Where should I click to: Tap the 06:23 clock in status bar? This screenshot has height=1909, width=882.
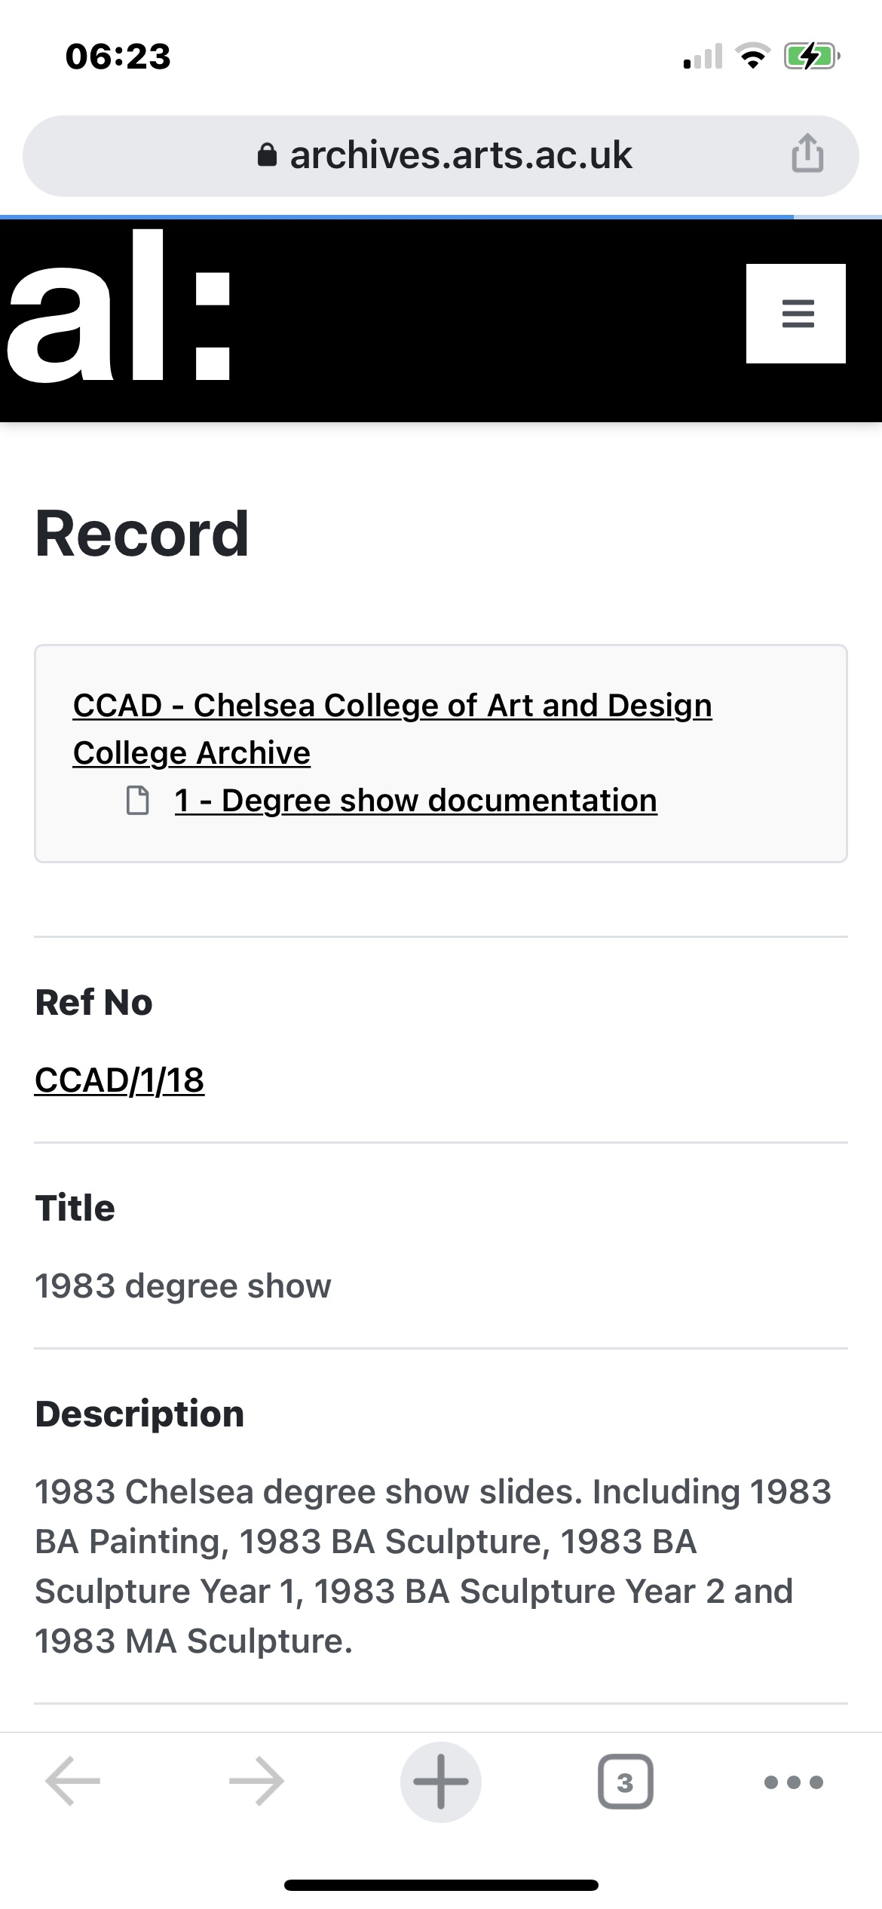tap(118, 57)
